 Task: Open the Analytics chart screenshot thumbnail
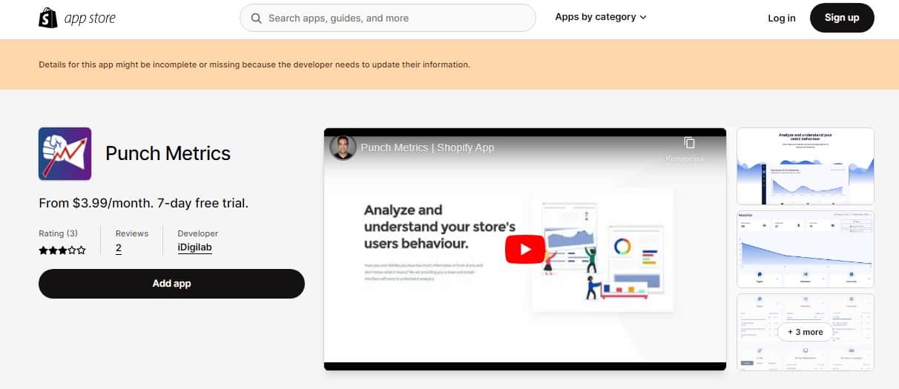805,249
